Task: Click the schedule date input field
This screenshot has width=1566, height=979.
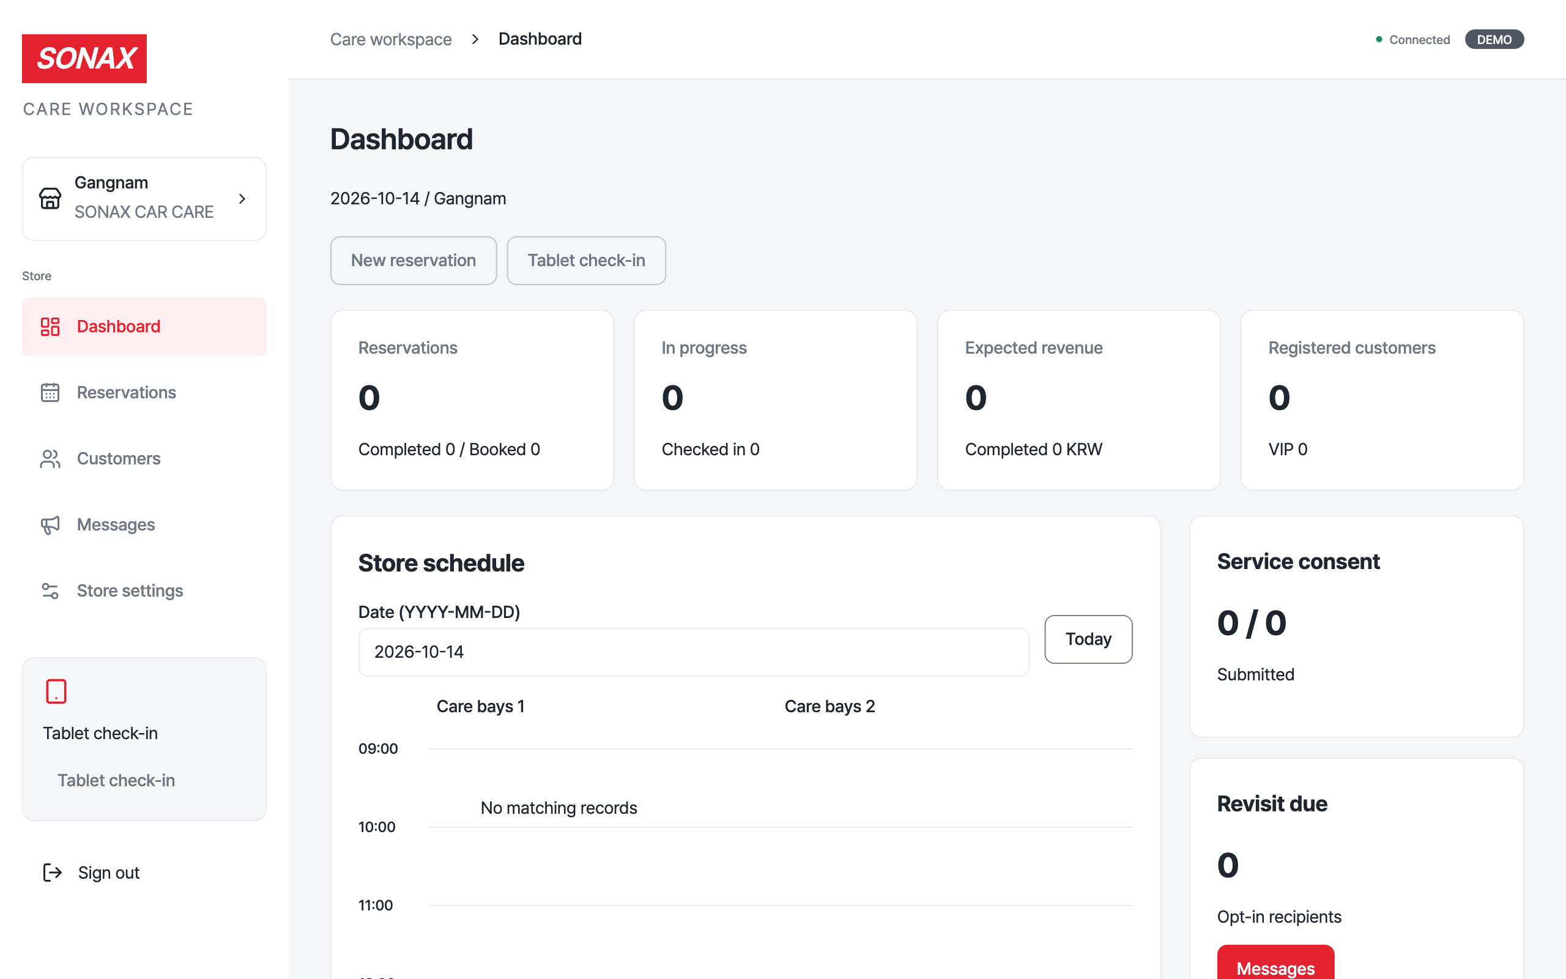Action: (x=694, y=652)
